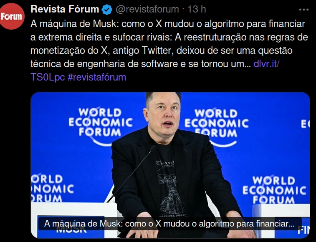316x242 pixels.
Task: Open the three-dot more options menu
Action: click(x=304, y=10)
